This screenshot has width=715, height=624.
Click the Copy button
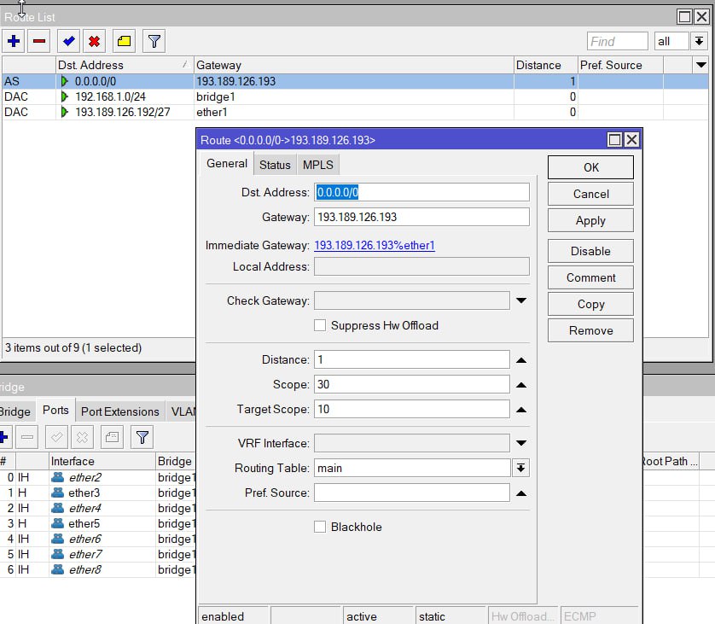[x=590, y=304]
